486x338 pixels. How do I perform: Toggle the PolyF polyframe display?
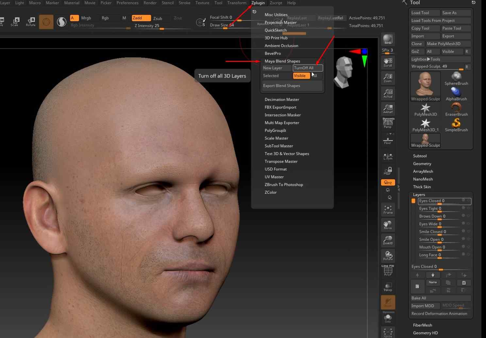click(388, 271)
